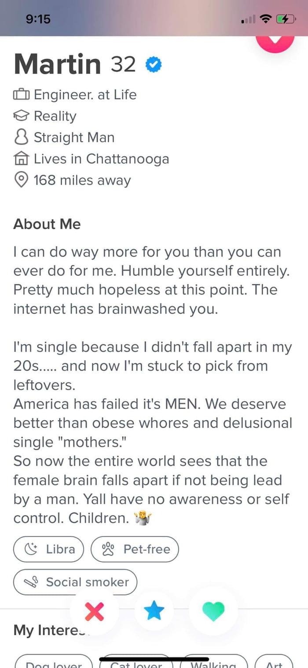
Task: Reject Martin with the red X icon
Action: [95, 612]
